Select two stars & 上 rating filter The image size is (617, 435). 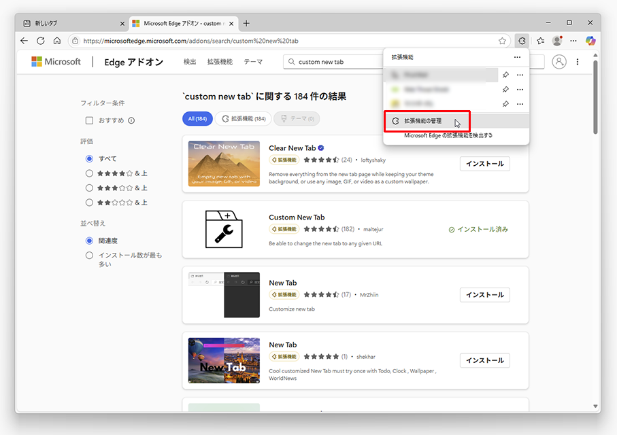[89, 202]
